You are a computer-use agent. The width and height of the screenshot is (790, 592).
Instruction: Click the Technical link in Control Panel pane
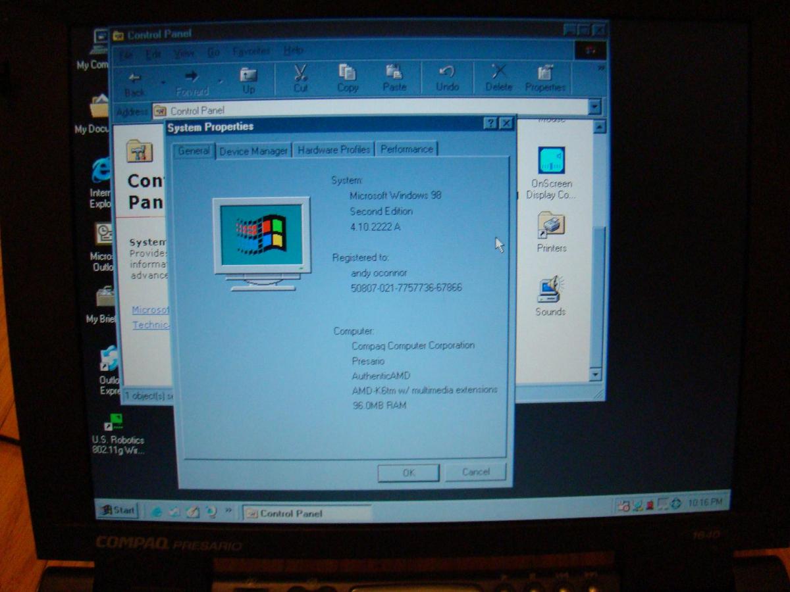[x=151, y=325]
